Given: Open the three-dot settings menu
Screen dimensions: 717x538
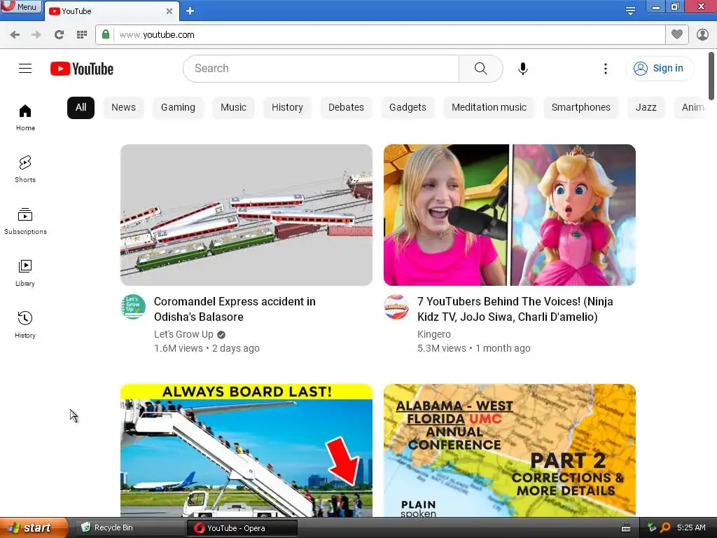Looking at the screenshot, I should [606, 69].
